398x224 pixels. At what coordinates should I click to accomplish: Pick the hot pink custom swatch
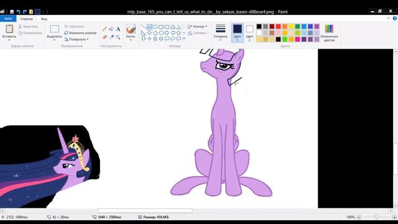(x=297, y=39)
